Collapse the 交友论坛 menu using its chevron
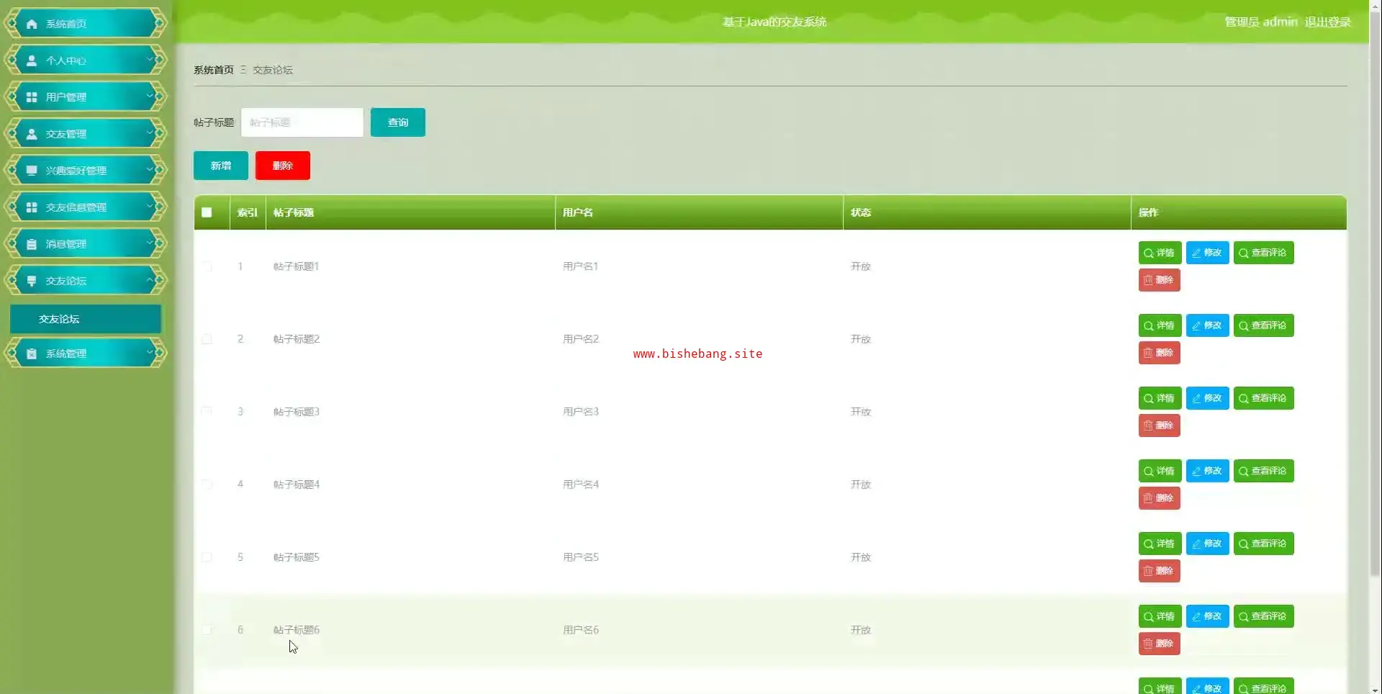Screen dimensions: 1382x694 pos(150,280)
